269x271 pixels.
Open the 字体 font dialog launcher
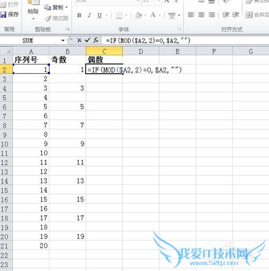(179, 29)
